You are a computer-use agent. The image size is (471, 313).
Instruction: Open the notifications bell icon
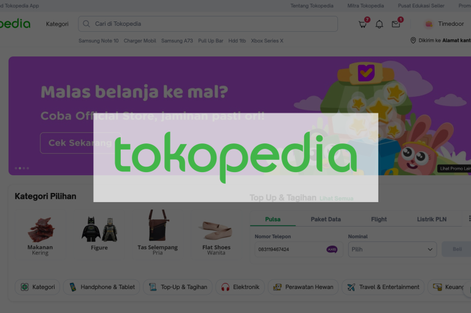[x=379, y=24]
